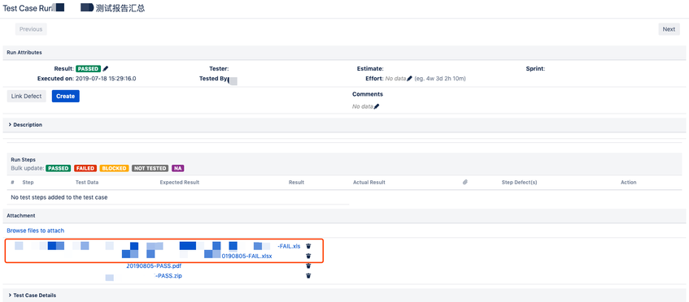Edit the Effort value pencil icon

[409, 79]
